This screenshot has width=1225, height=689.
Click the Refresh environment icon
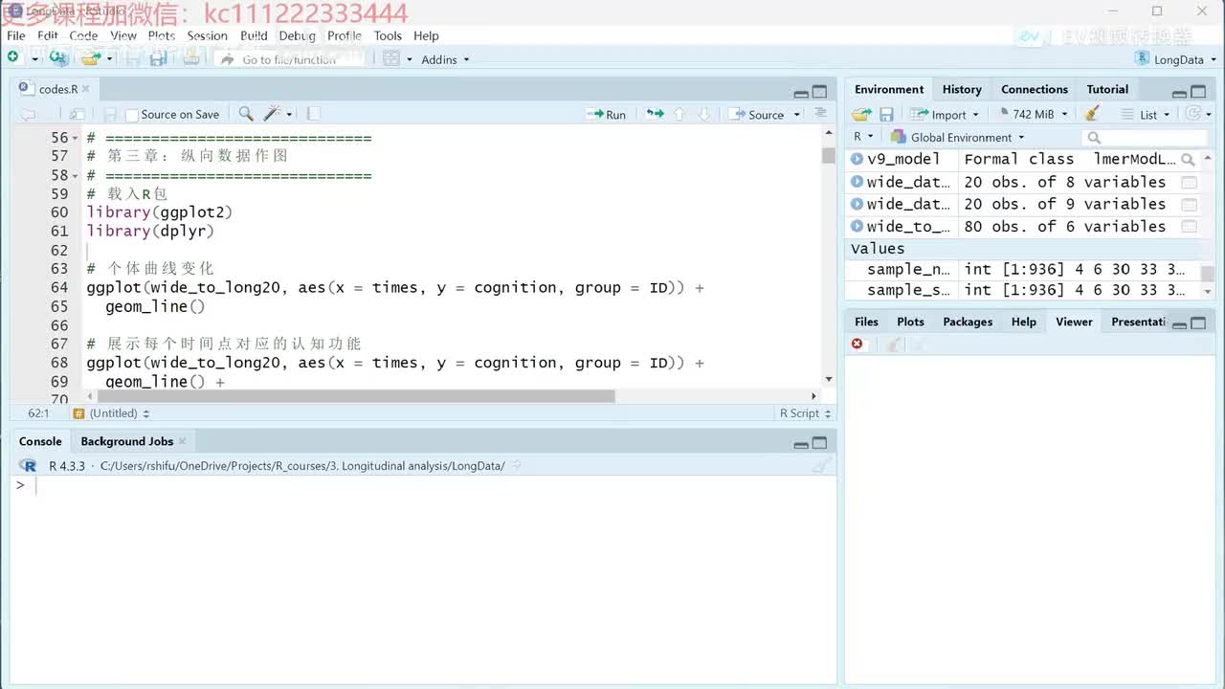pyautogui.click(x=1192, y=114)
